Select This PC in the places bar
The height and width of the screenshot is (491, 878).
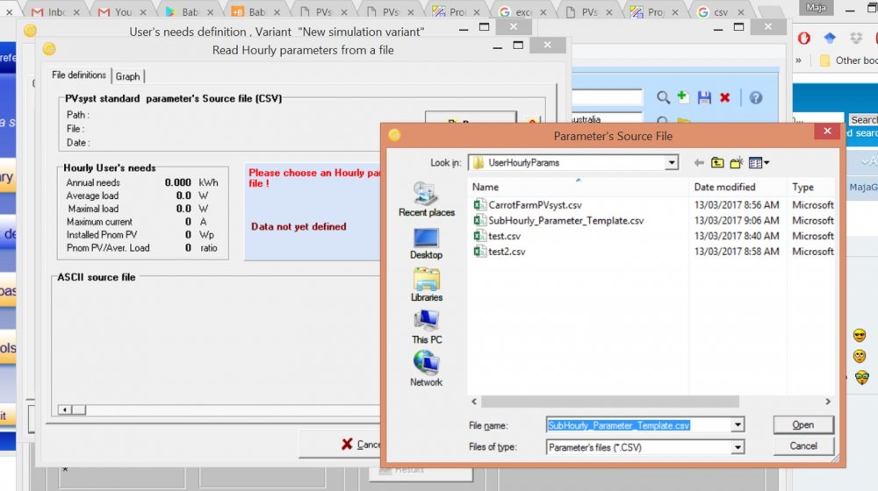pos(426,327)
